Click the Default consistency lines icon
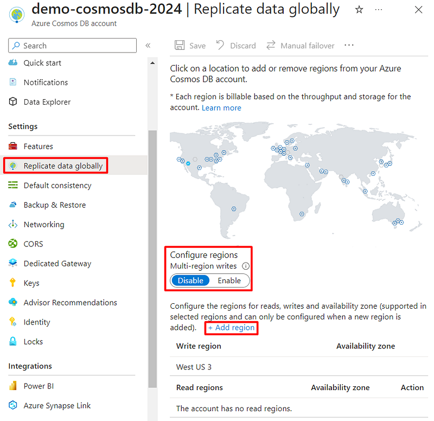Viewport: 434px width, 421px height. pyautogui.click(x=12, y=185)
